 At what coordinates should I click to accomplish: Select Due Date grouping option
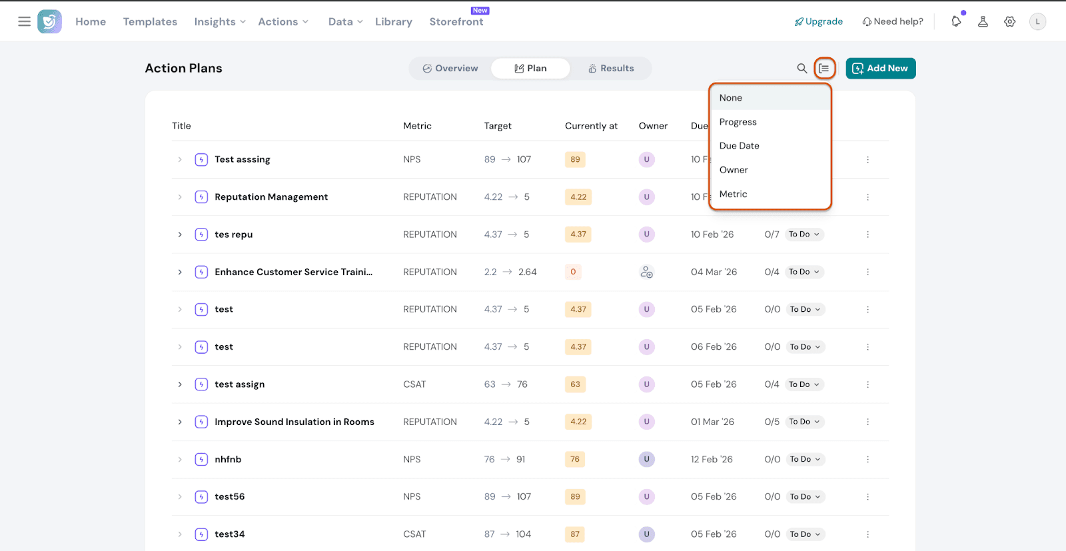click(x=739, y=146)
